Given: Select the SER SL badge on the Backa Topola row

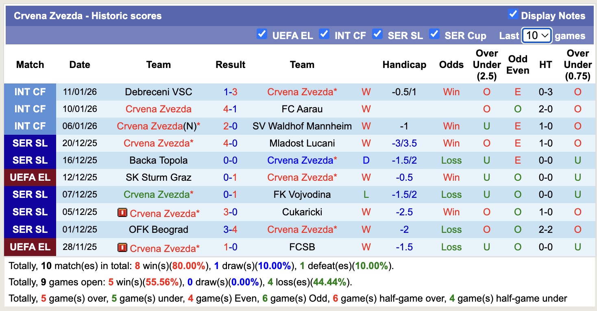Looking at the screenshot, I should tap(30, 160).
